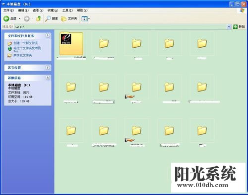Click 创建一个新文件夹 link
The height and width of the screenshot is (195, 248).
click(26, 43)
